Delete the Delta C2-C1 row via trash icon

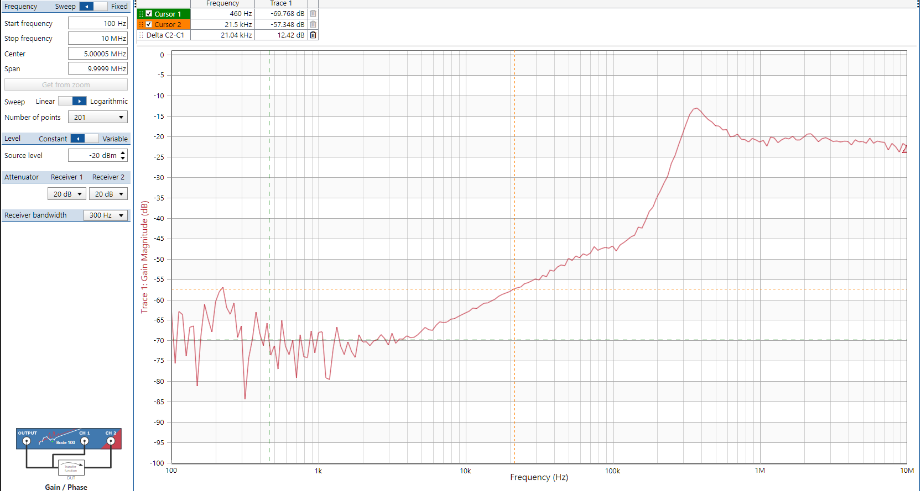(x=313, y=35)
